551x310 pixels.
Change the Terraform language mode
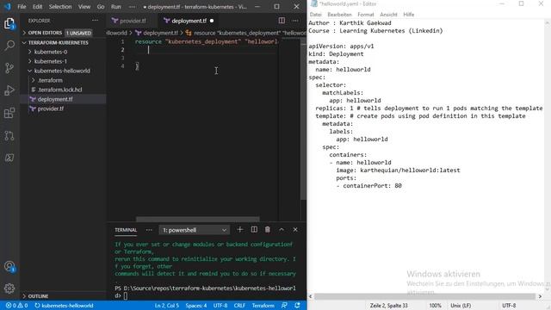[x=263, y=306]
